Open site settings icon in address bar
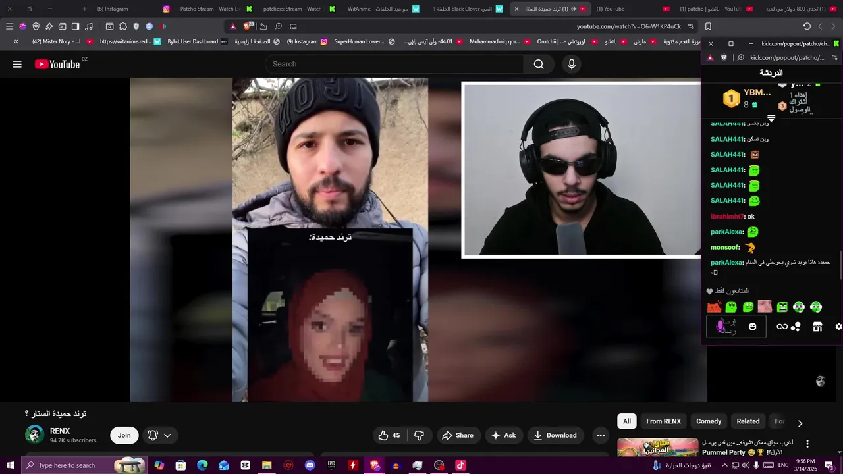 click(691, 26)
